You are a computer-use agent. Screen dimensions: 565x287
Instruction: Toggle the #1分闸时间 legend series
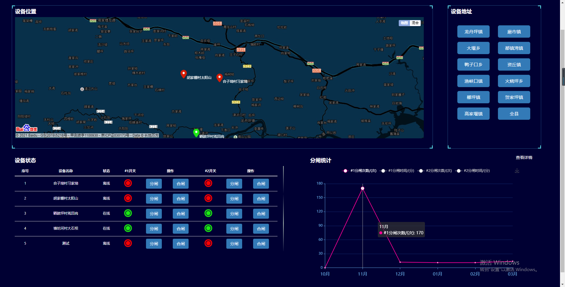pos(397,171)
